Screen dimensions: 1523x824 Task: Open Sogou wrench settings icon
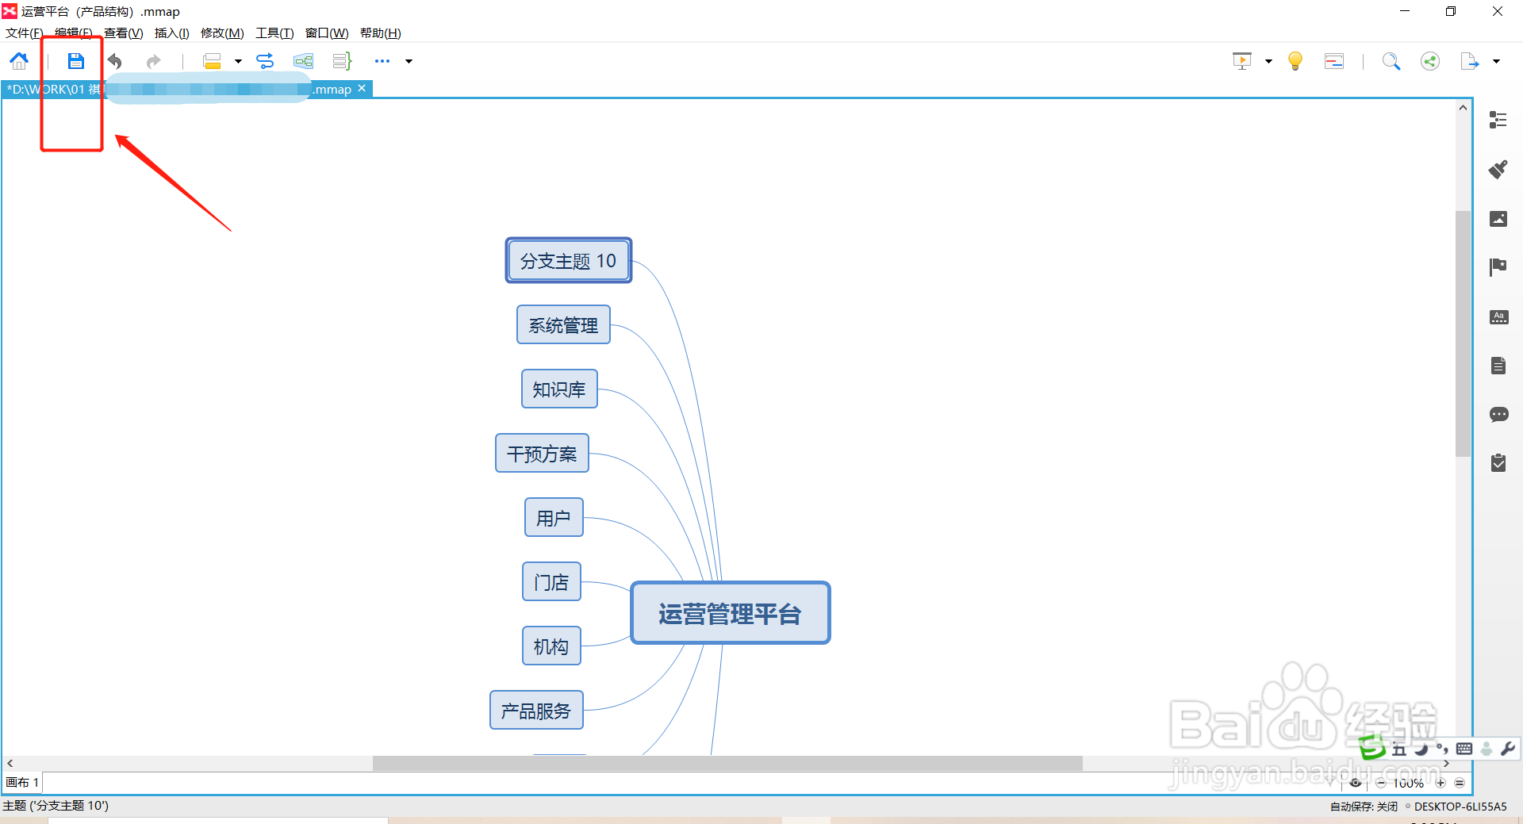(x=1508, y=749)
